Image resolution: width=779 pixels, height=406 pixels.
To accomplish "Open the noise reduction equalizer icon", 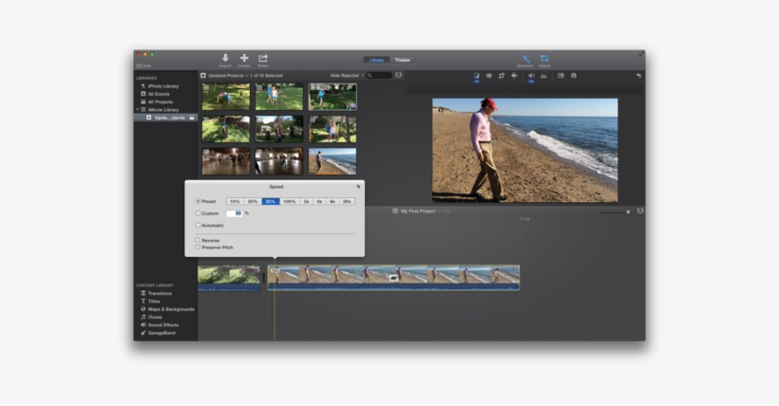I will (543, 76).
